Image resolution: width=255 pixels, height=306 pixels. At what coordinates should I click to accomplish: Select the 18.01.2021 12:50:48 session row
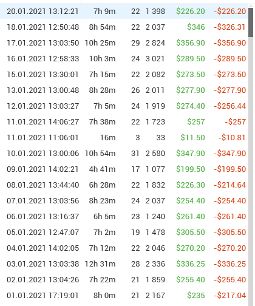pos(124,27)
